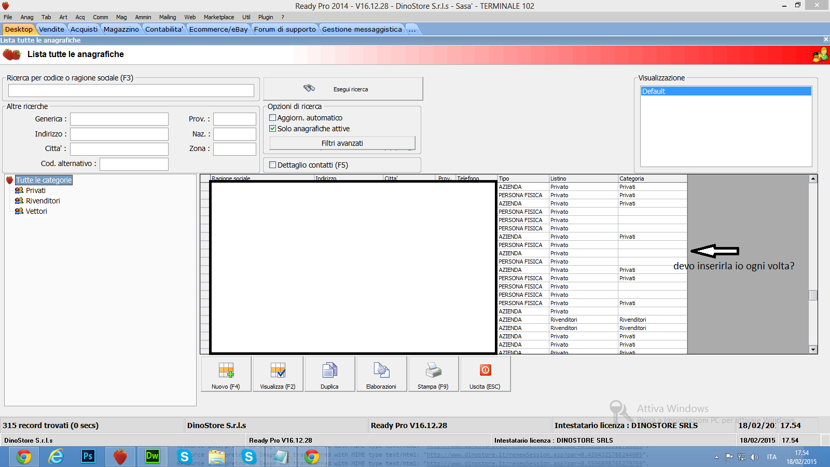Open the Web menu

click(x=190, y=17)
